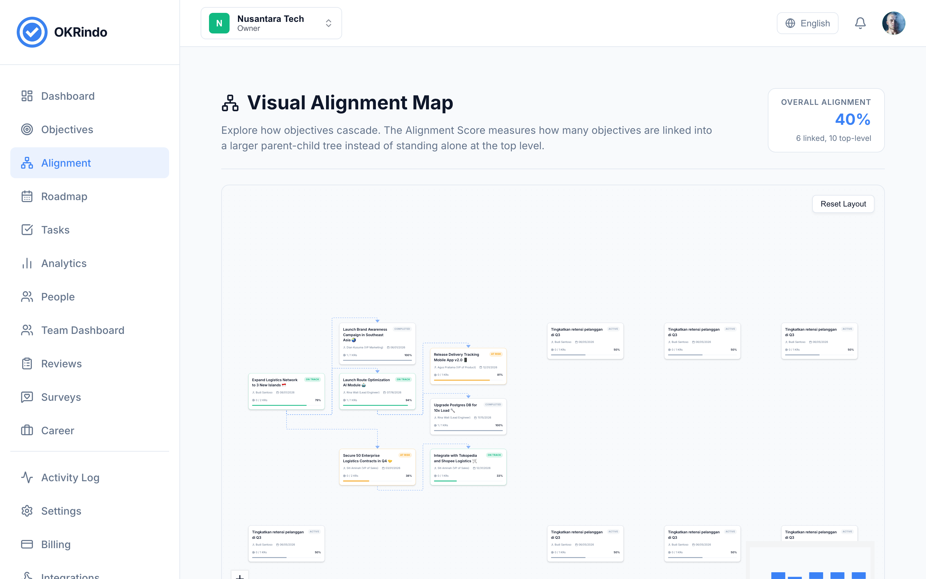Click the green N workspace badge
This screenshot has width=926, height=579.
pos(219,23)
